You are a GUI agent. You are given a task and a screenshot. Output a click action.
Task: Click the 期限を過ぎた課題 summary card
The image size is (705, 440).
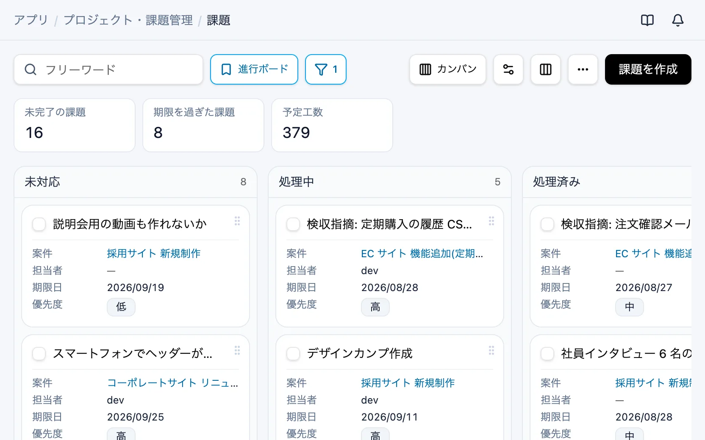(x=203, y=125)
